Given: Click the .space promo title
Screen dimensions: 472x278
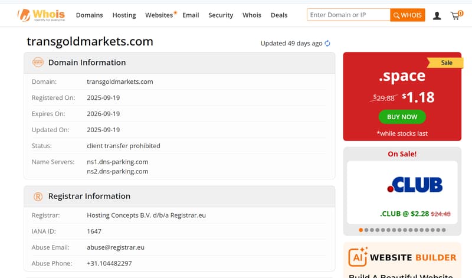Looking at the screenshot, I should (402, 76).
